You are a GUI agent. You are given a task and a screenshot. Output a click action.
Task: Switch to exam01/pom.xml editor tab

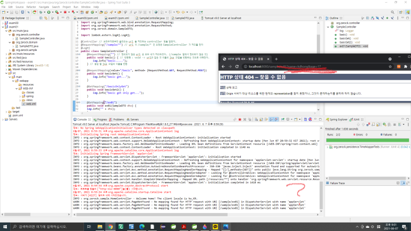(119, 18)
